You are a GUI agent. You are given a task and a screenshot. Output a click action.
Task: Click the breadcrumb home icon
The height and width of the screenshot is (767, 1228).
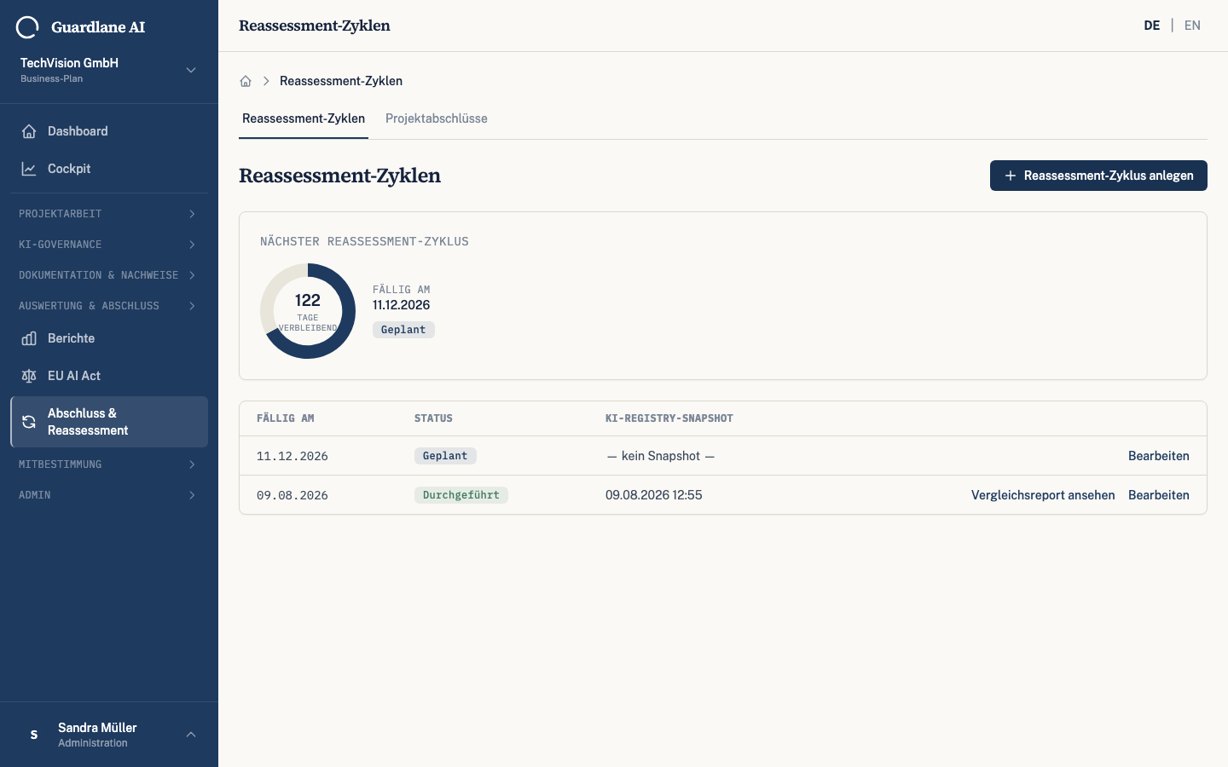[x=246, y=81]
